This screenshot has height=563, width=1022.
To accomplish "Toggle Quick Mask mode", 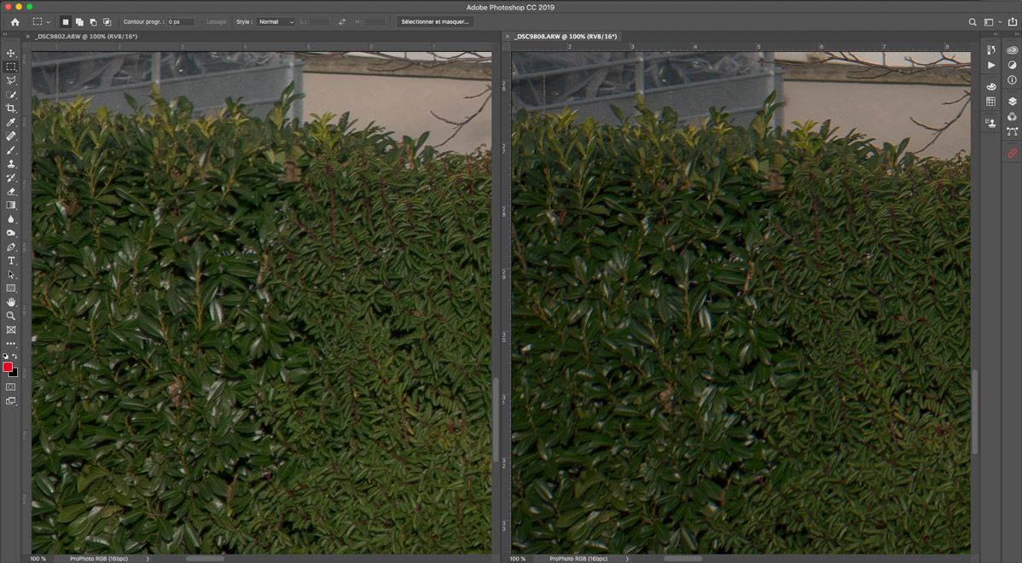I will tap(11, 387).
